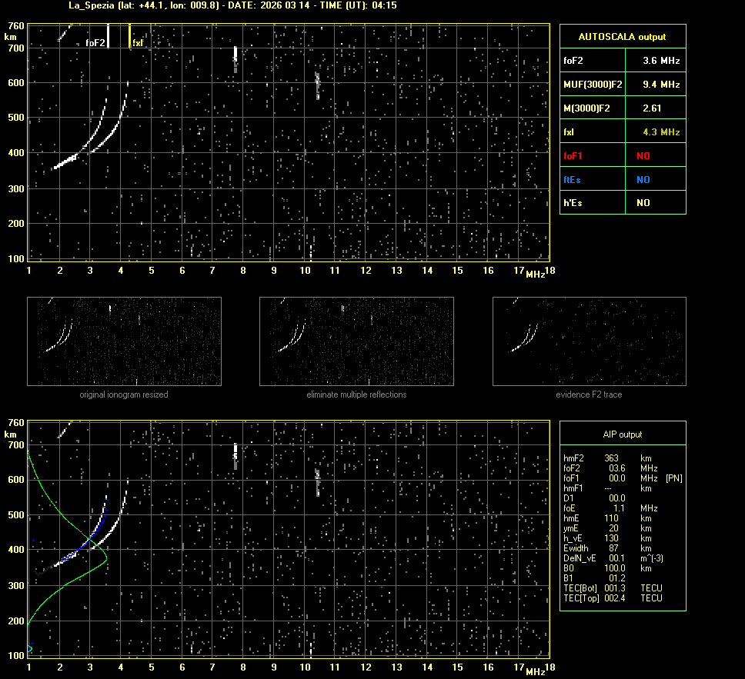Screen dimensions: 745x679
Task: Click the AUTOSCALA output header
Action: click(622, 36)
